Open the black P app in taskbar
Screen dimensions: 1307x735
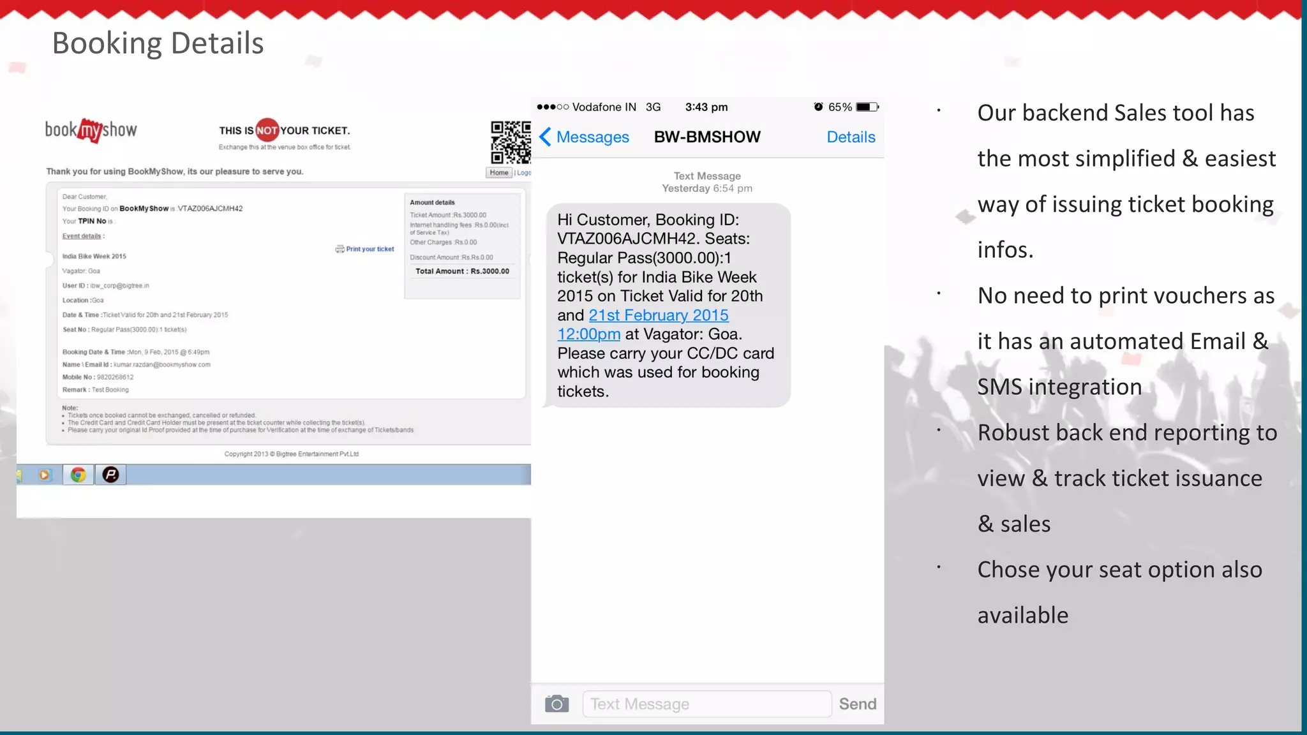[110, 475]
